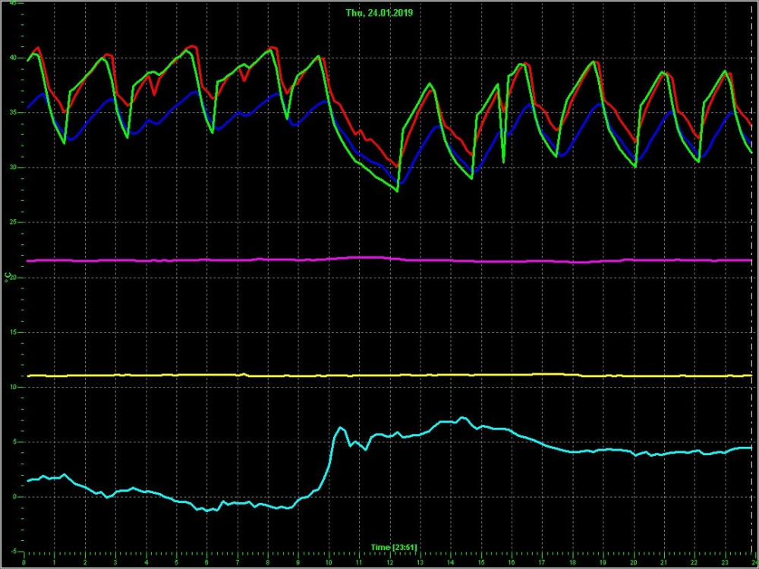This screenshot has width=759, height=569.
Task: Click the 40 value on the temperature axis
Action: point(13,58)
